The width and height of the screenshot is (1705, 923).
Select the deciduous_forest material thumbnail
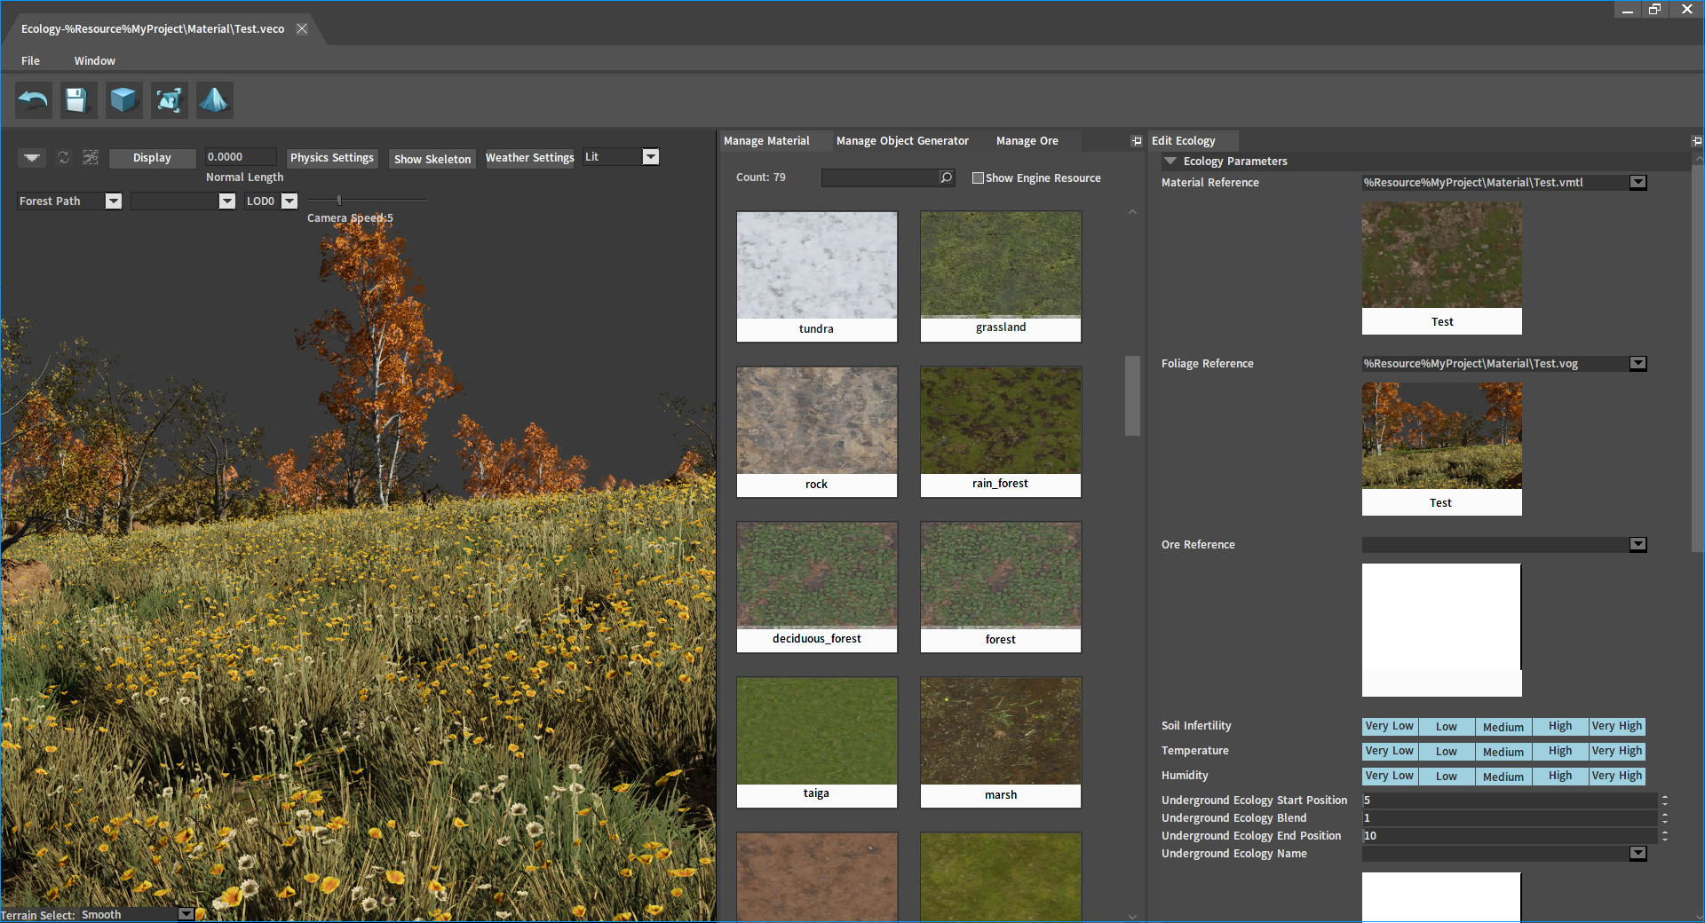coord(817,587)
